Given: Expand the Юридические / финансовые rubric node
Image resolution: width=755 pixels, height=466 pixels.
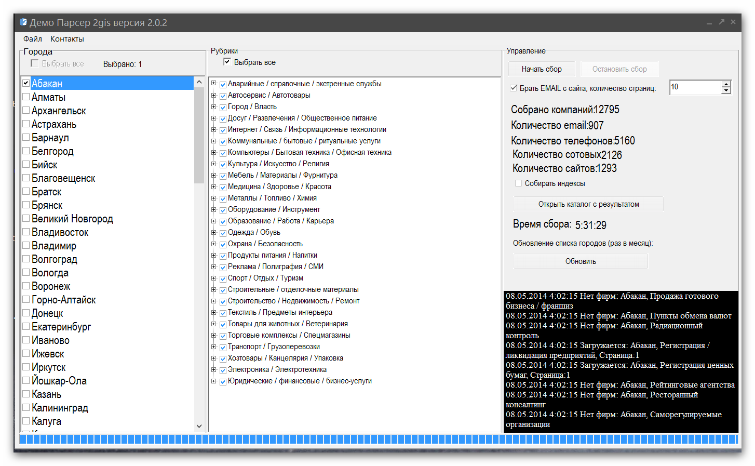Looking at the screenshot, I should tap(213, 381).
